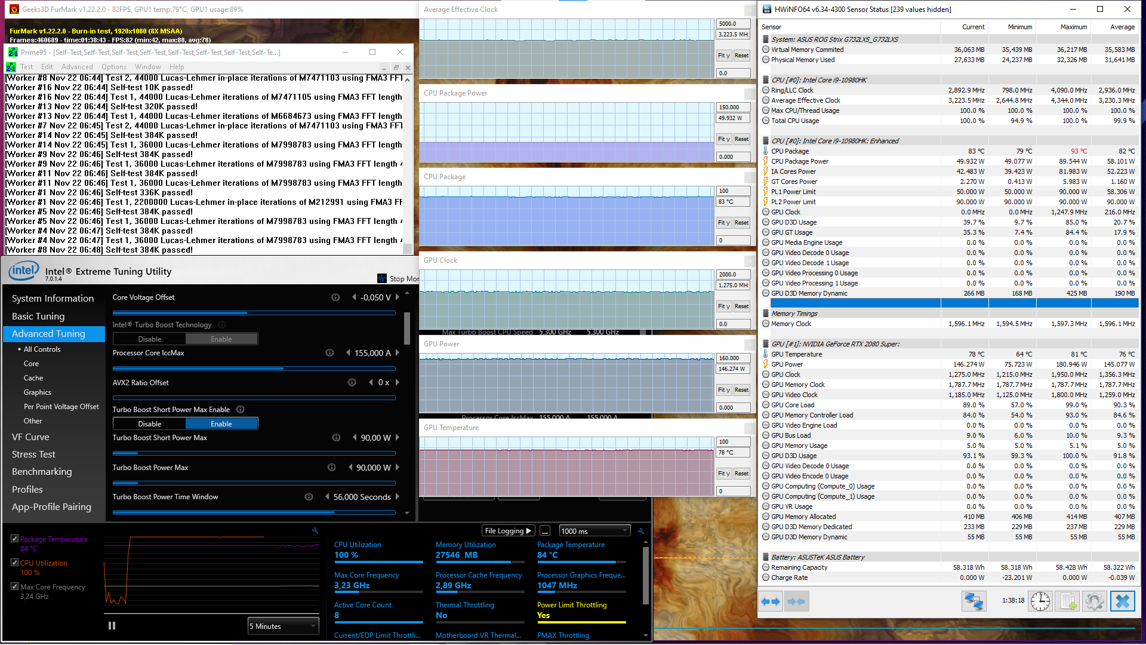
Task: Open System Information in XTU sidebar
Action: pyautogui.click(x=53, y=299)
